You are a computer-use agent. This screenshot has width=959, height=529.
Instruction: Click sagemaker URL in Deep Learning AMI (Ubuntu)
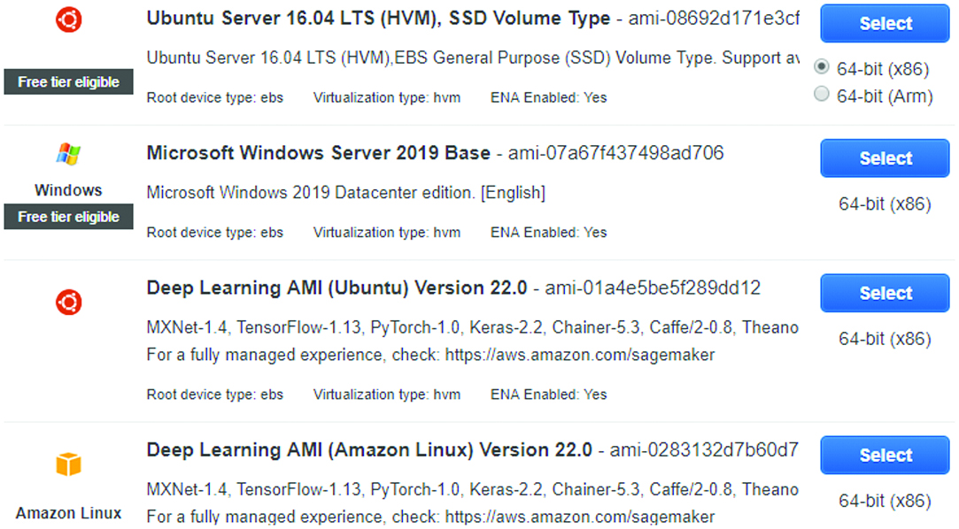(580, 355)
